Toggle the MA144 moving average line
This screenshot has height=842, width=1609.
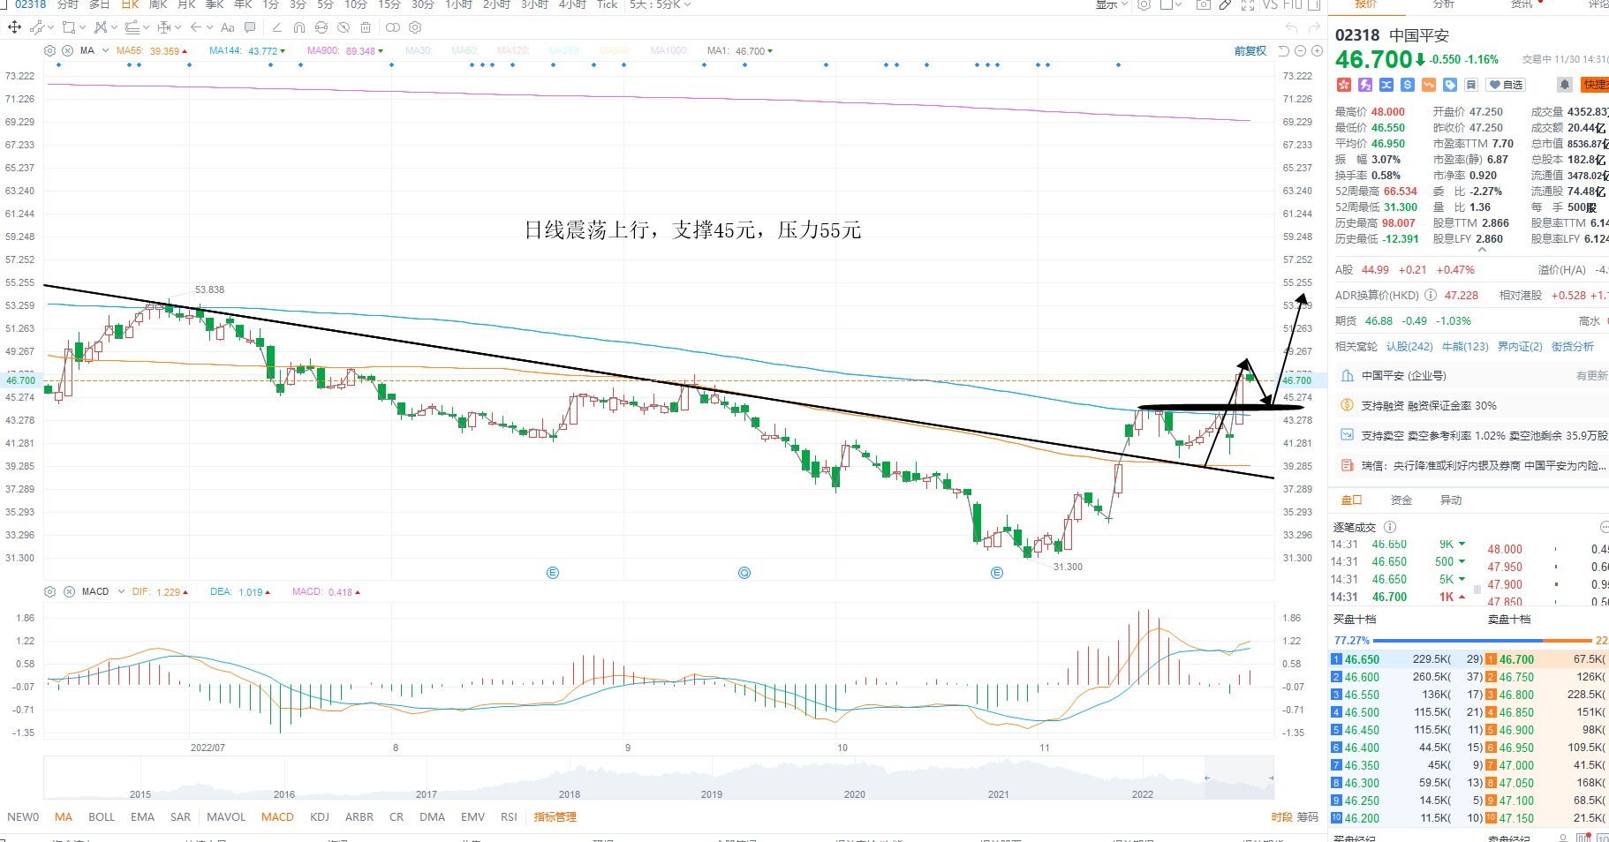(247, 51)
